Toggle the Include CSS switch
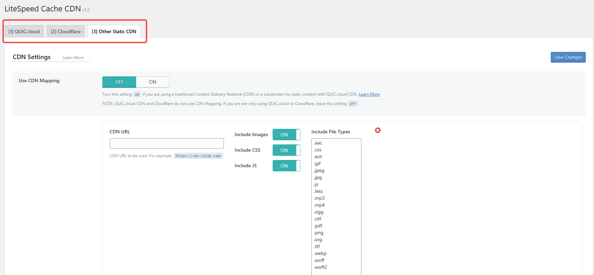Image resolution: width=594 pixels, height=275 pixels. [x=286, y=150]
